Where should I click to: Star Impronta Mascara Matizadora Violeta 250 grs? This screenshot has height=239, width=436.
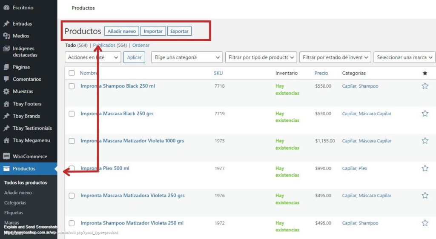[x=425, y=196]
